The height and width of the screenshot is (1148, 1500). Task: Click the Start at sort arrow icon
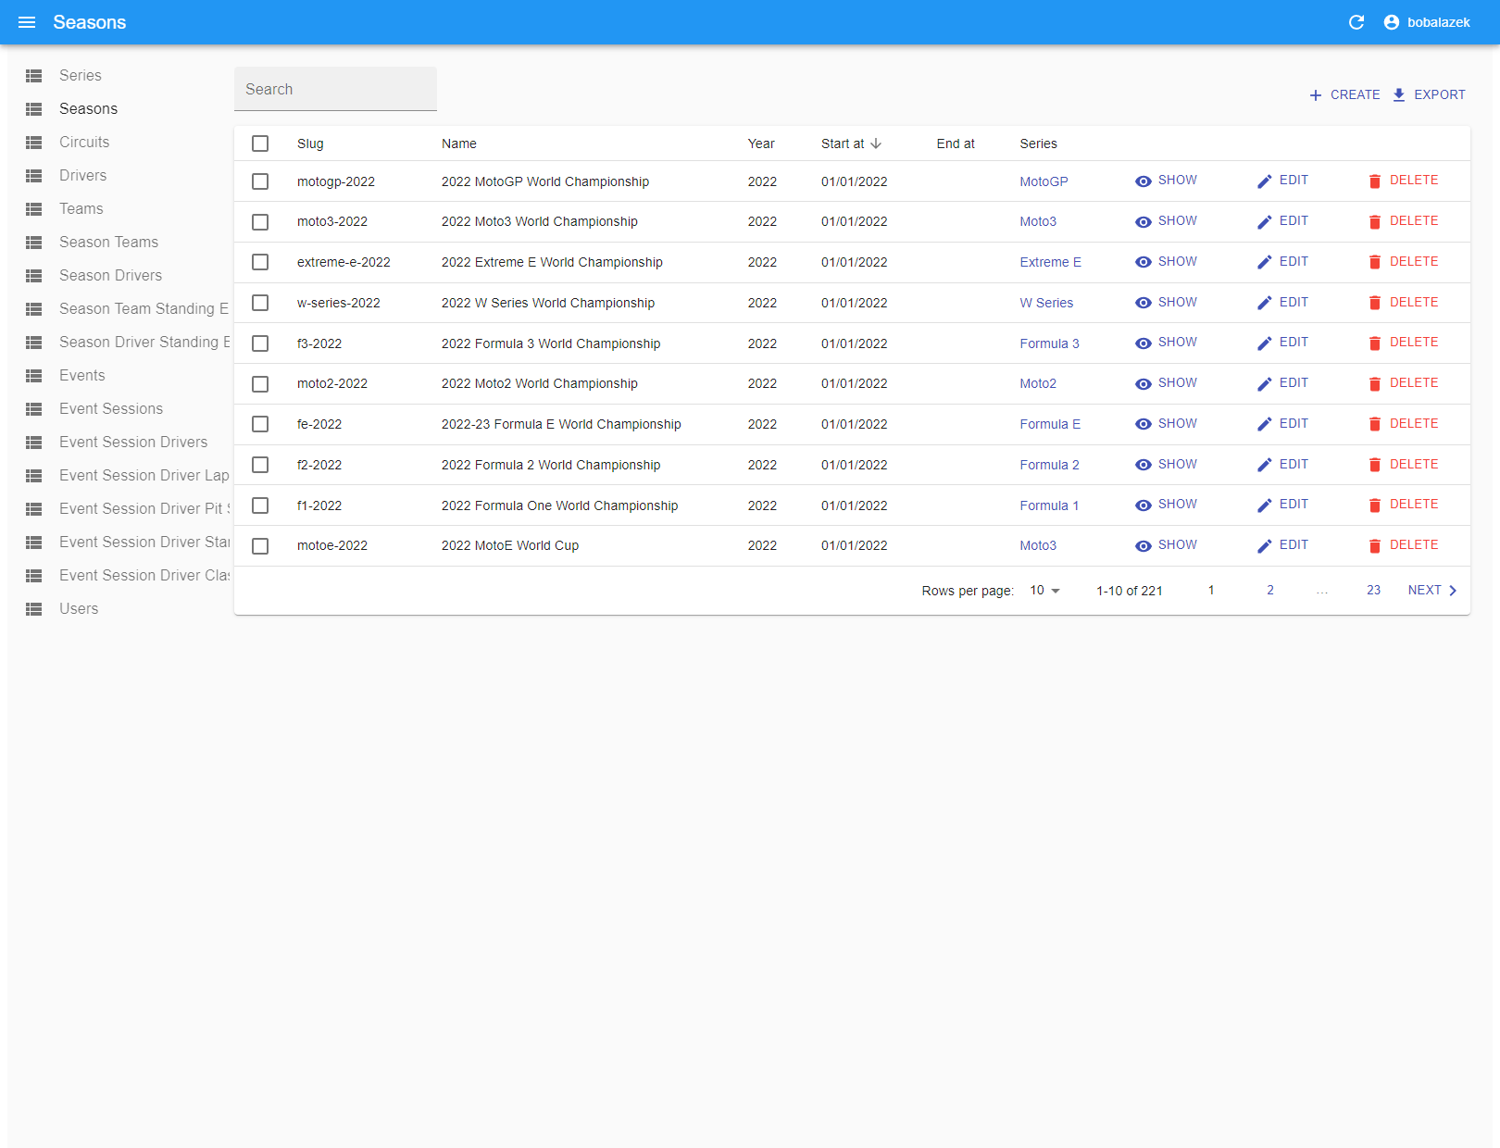876,143
